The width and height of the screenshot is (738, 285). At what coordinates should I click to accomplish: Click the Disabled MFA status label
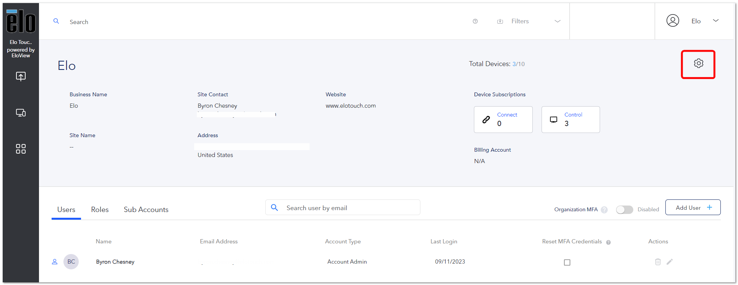648,209
